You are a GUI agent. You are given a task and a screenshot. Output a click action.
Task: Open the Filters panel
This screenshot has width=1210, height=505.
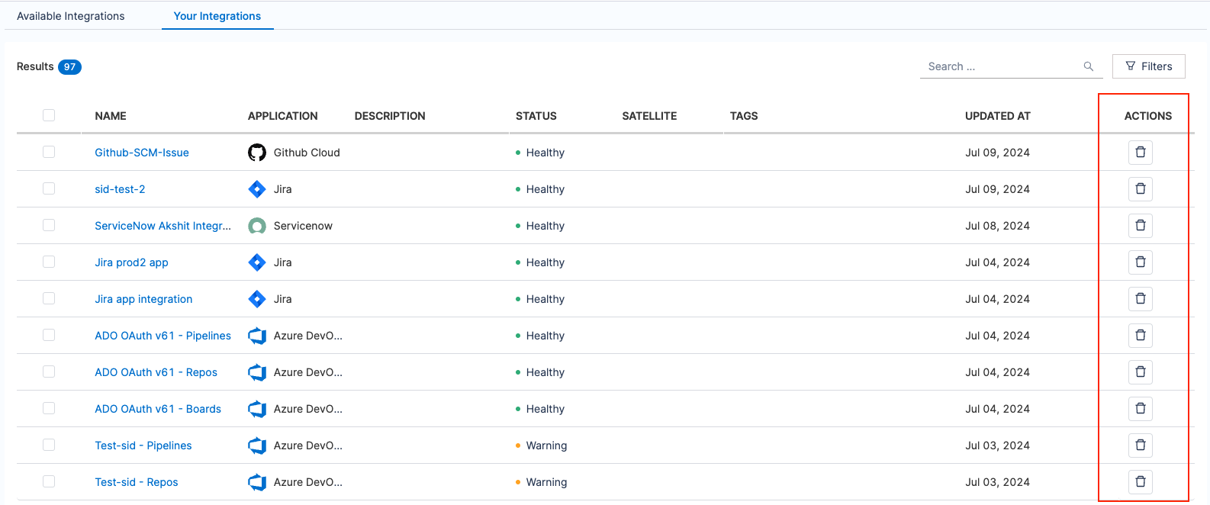1148,66
